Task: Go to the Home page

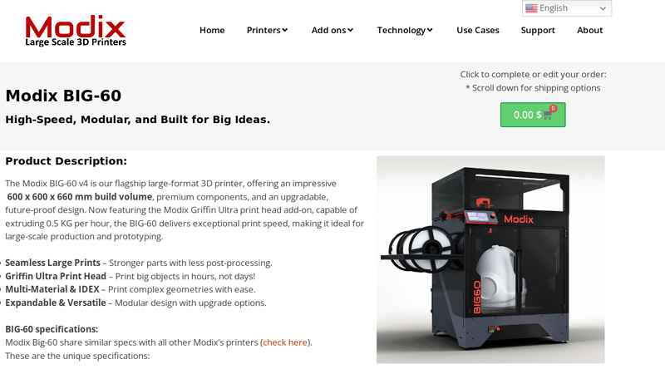Action: [x=212, y=30]
